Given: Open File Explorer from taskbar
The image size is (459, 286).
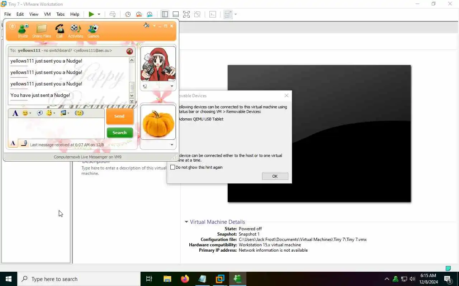Looking at the screenshot, I should pyautogui.click(x=167, y=279).
